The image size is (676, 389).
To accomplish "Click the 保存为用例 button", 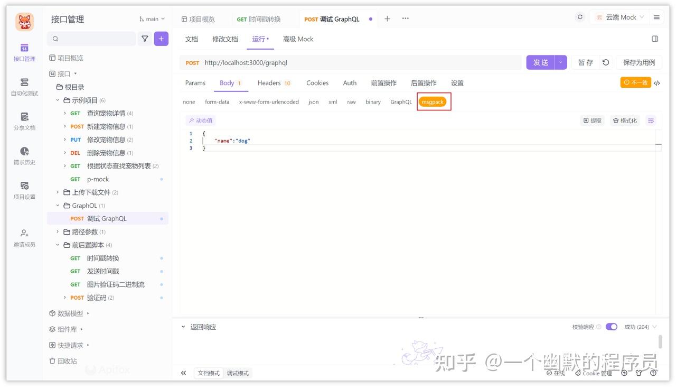I will [x=639, y=62].
